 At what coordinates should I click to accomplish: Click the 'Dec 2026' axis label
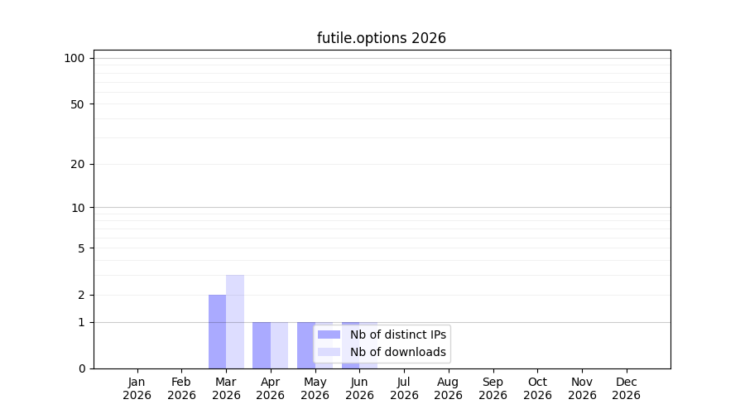point(627,389)
